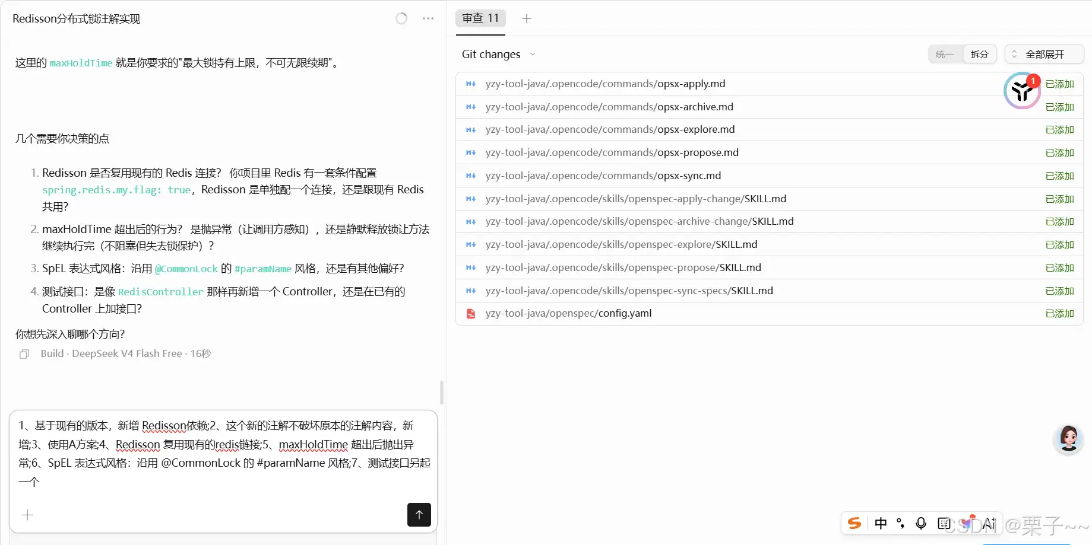1092x545 pixels.
Task: Click the chat scrollbar thumb
Action: tap(442, 393)
